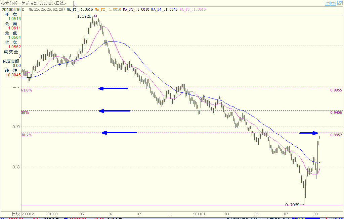Click the 成交量 label
This screenshot has height=219, width=344.
[x=11, y=52]
